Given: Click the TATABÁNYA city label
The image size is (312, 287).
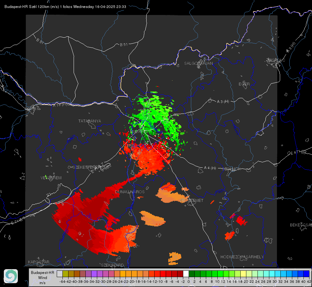Looking at the screenshot, I should [x=90, y=121].
